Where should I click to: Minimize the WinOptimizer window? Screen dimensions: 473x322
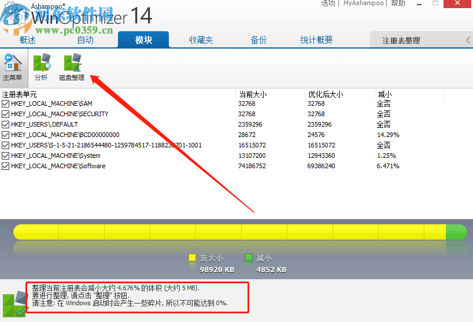419,3
